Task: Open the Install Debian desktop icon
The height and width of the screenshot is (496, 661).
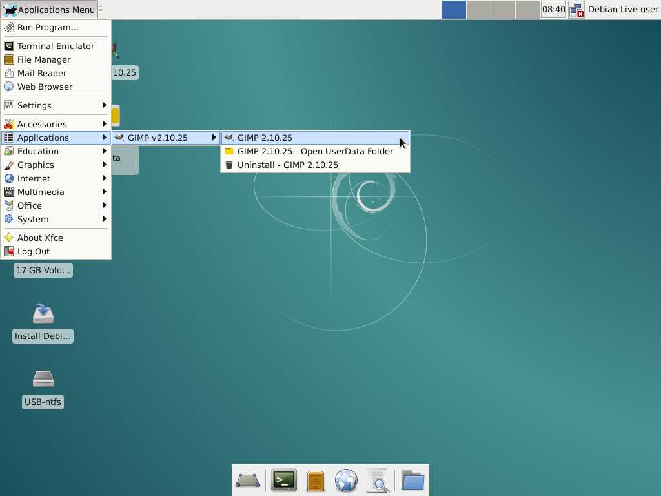Action: pos(43,314)
